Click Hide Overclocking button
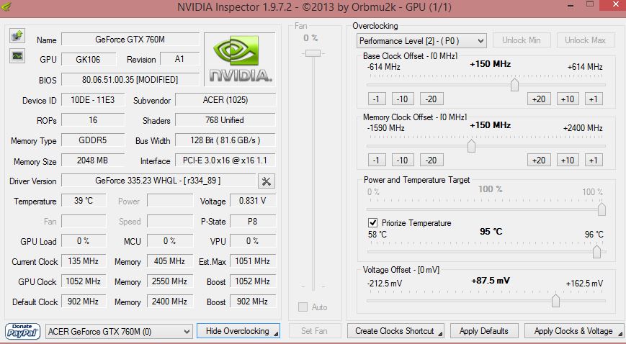Image resolution: width=626 pixels, height=344 pixels. tap(238, 331)
